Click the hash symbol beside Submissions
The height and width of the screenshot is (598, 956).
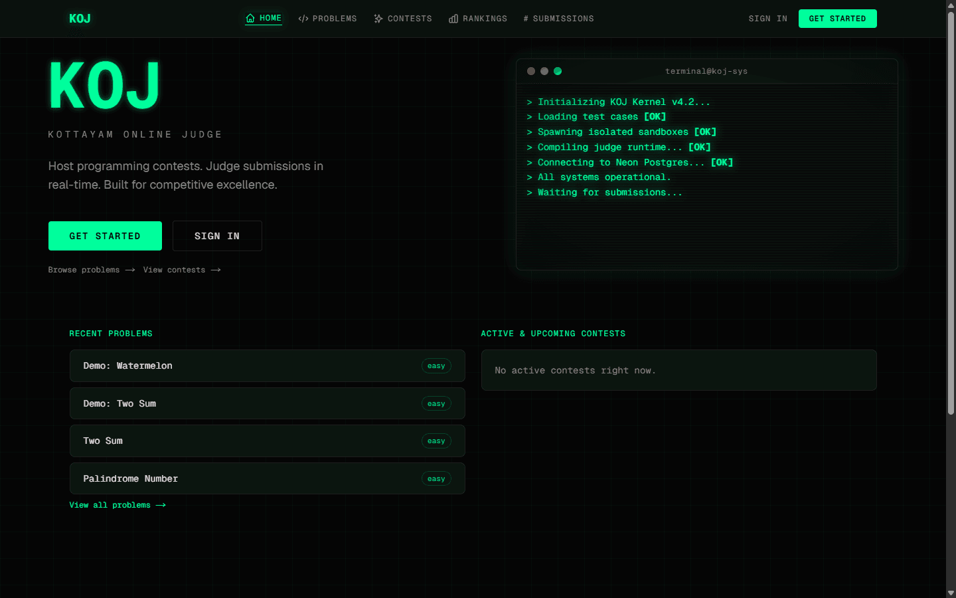click(x=526, y=19)
